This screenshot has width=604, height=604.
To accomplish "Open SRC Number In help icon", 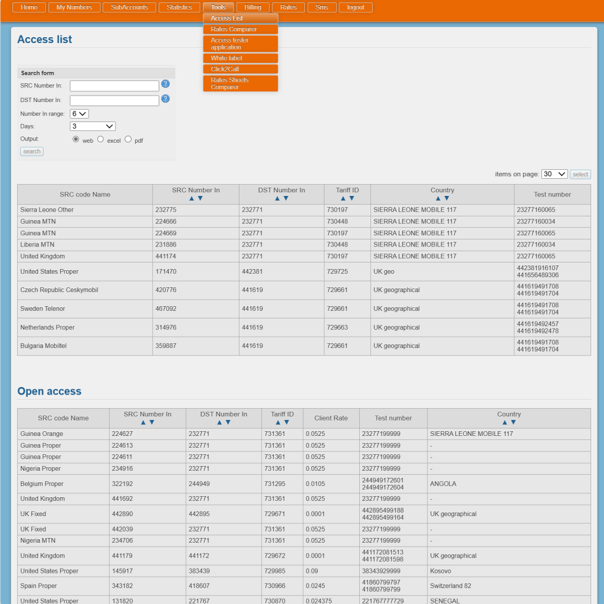I will coord(165,84).
